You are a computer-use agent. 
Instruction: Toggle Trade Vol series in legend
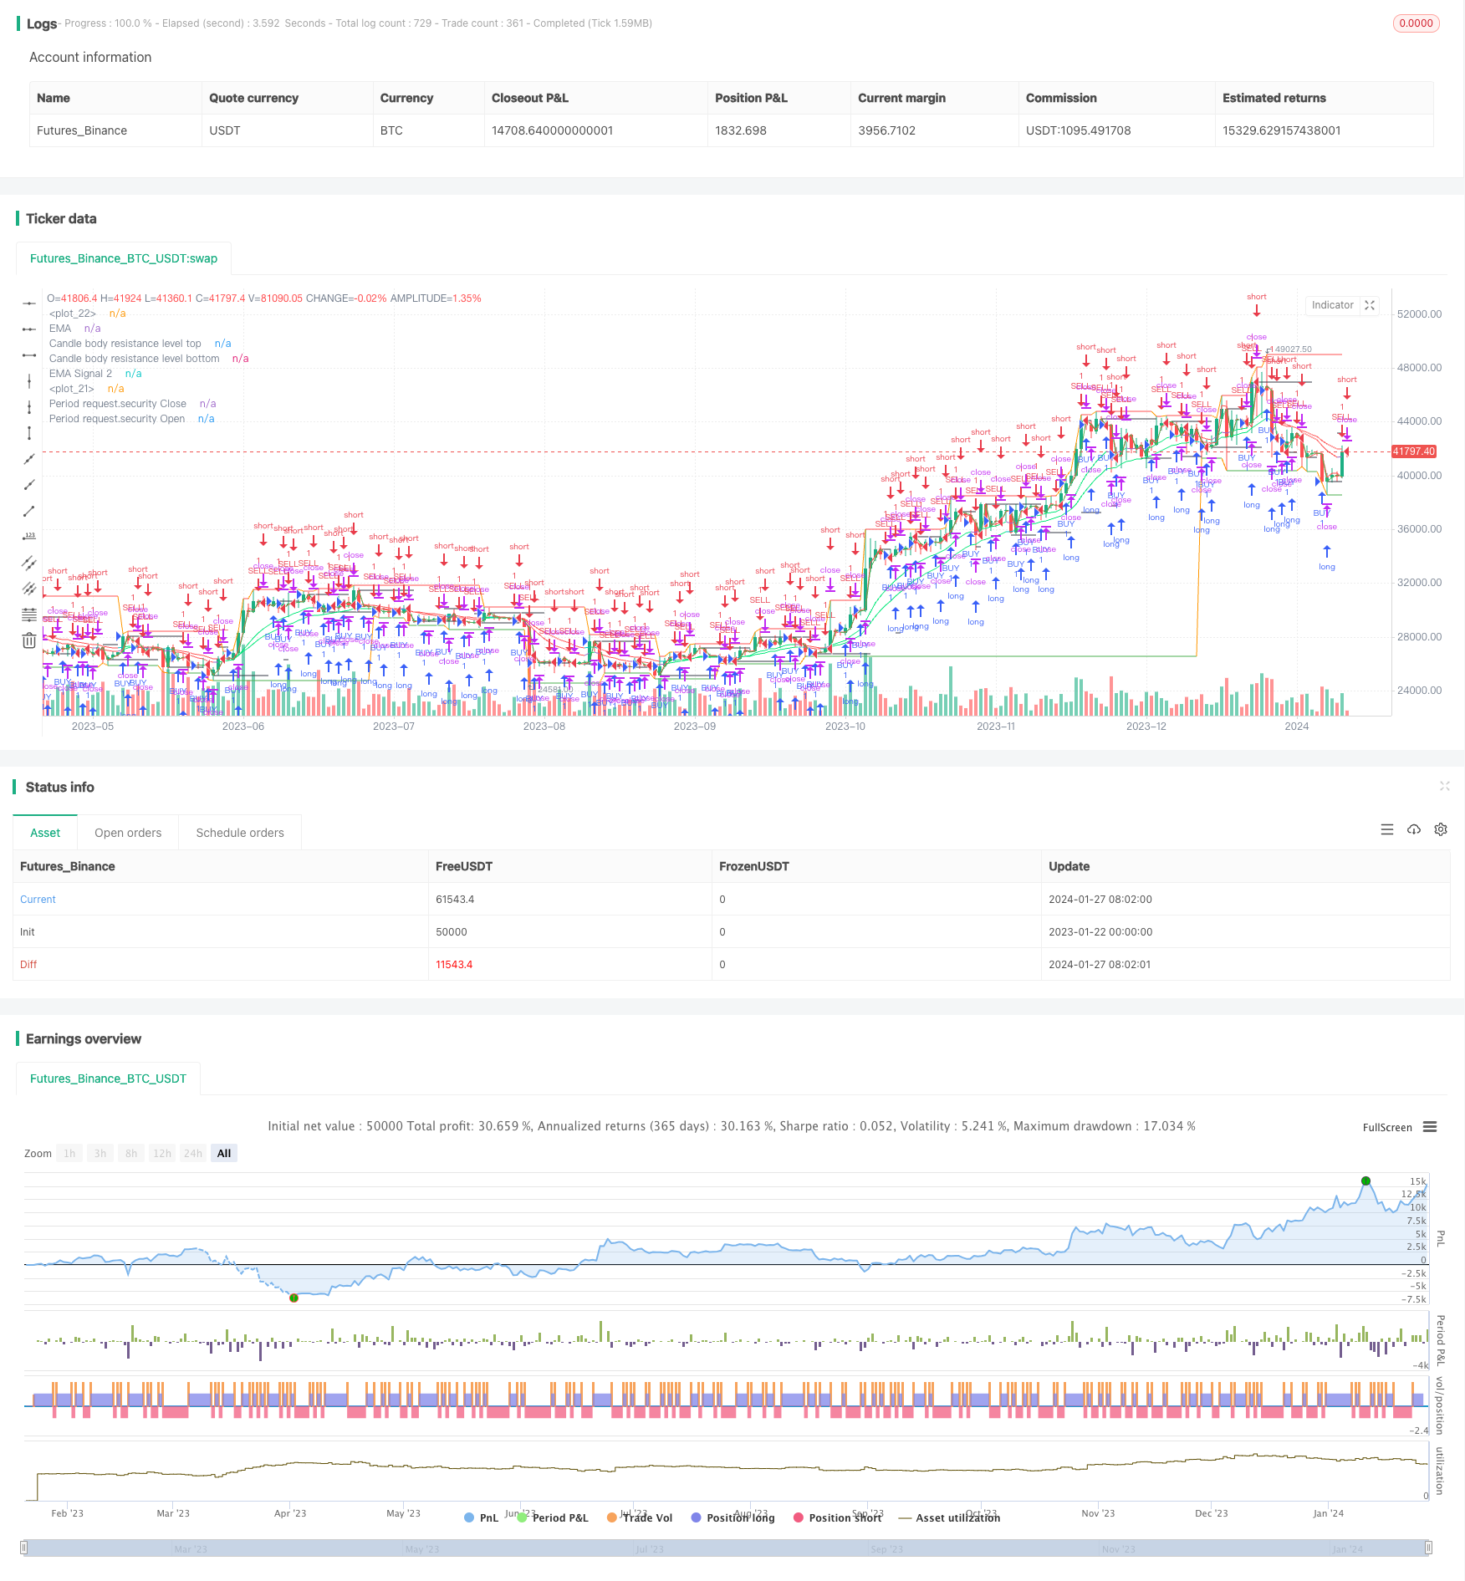click(x=640, y=1517)
